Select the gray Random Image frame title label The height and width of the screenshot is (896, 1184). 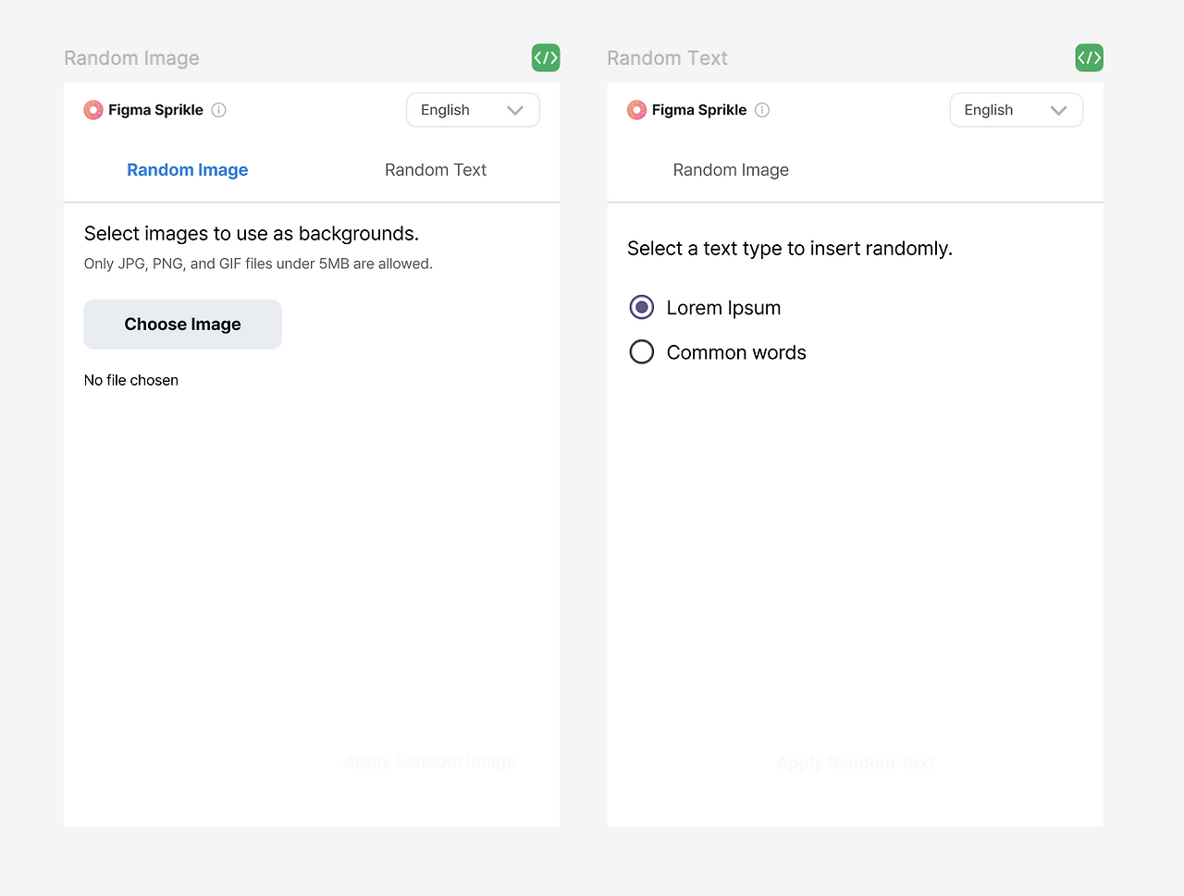[x=131, y=58]
